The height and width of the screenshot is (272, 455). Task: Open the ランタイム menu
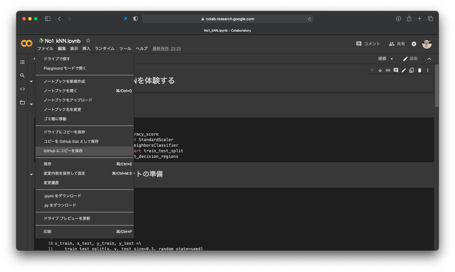point(104,49)
